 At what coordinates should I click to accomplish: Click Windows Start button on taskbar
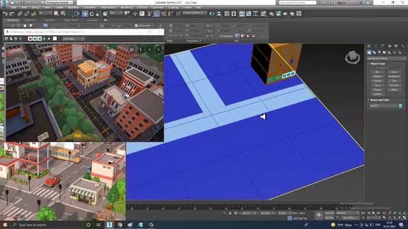[x=5, y=225]
